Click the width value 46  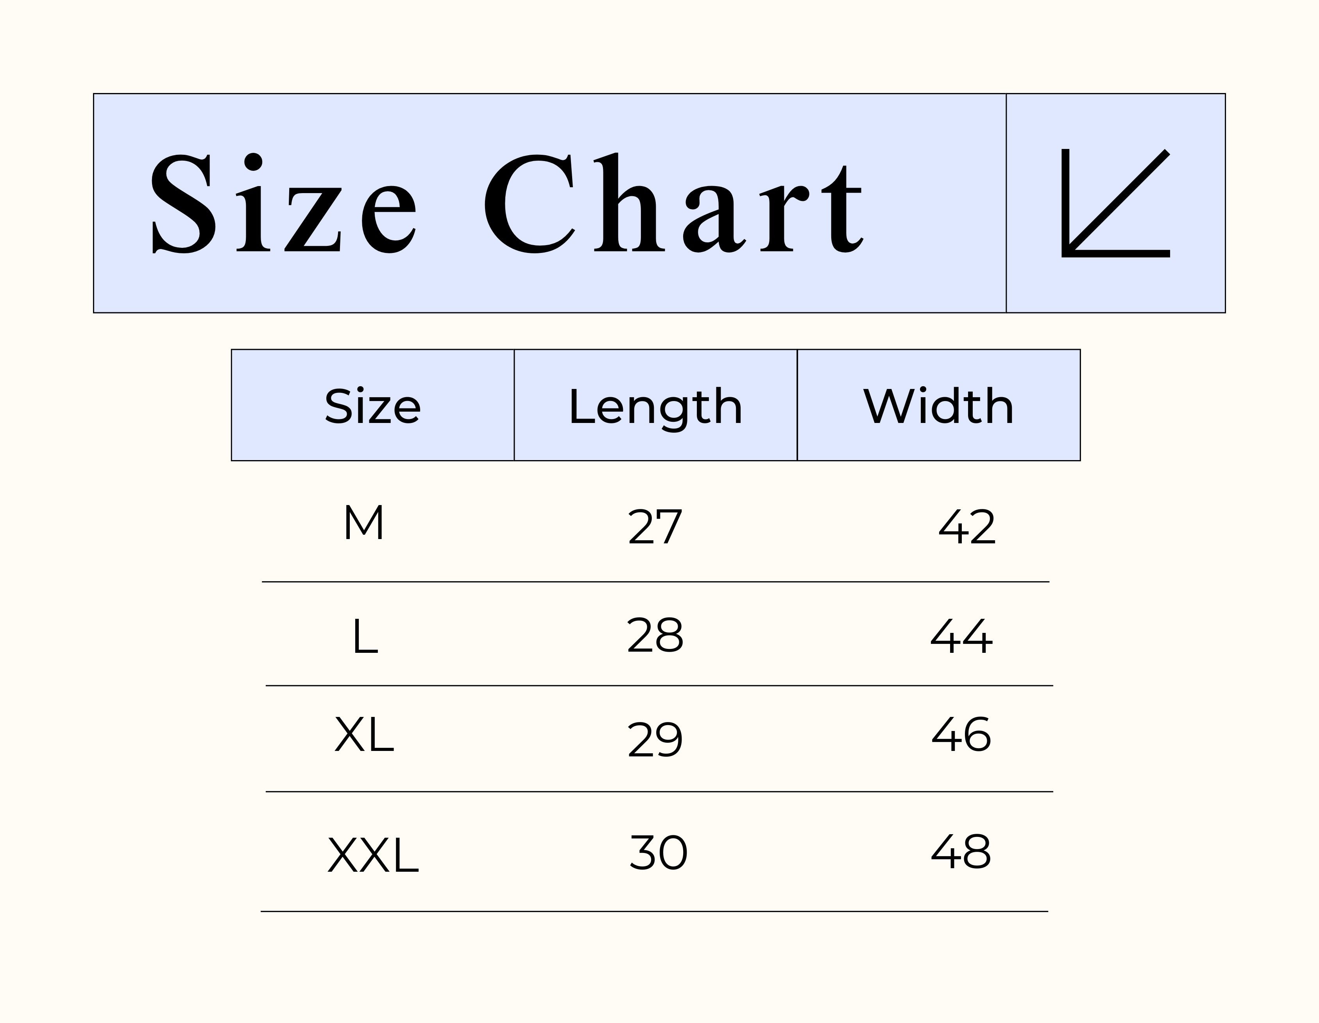(x=961, y=735)
